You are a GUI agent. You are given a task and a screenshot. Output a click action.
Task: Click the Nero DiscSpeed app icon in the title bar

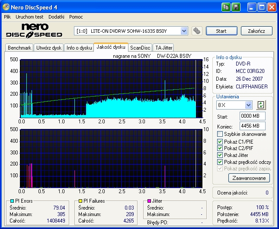pyautogui.click(x=6, y=7)
